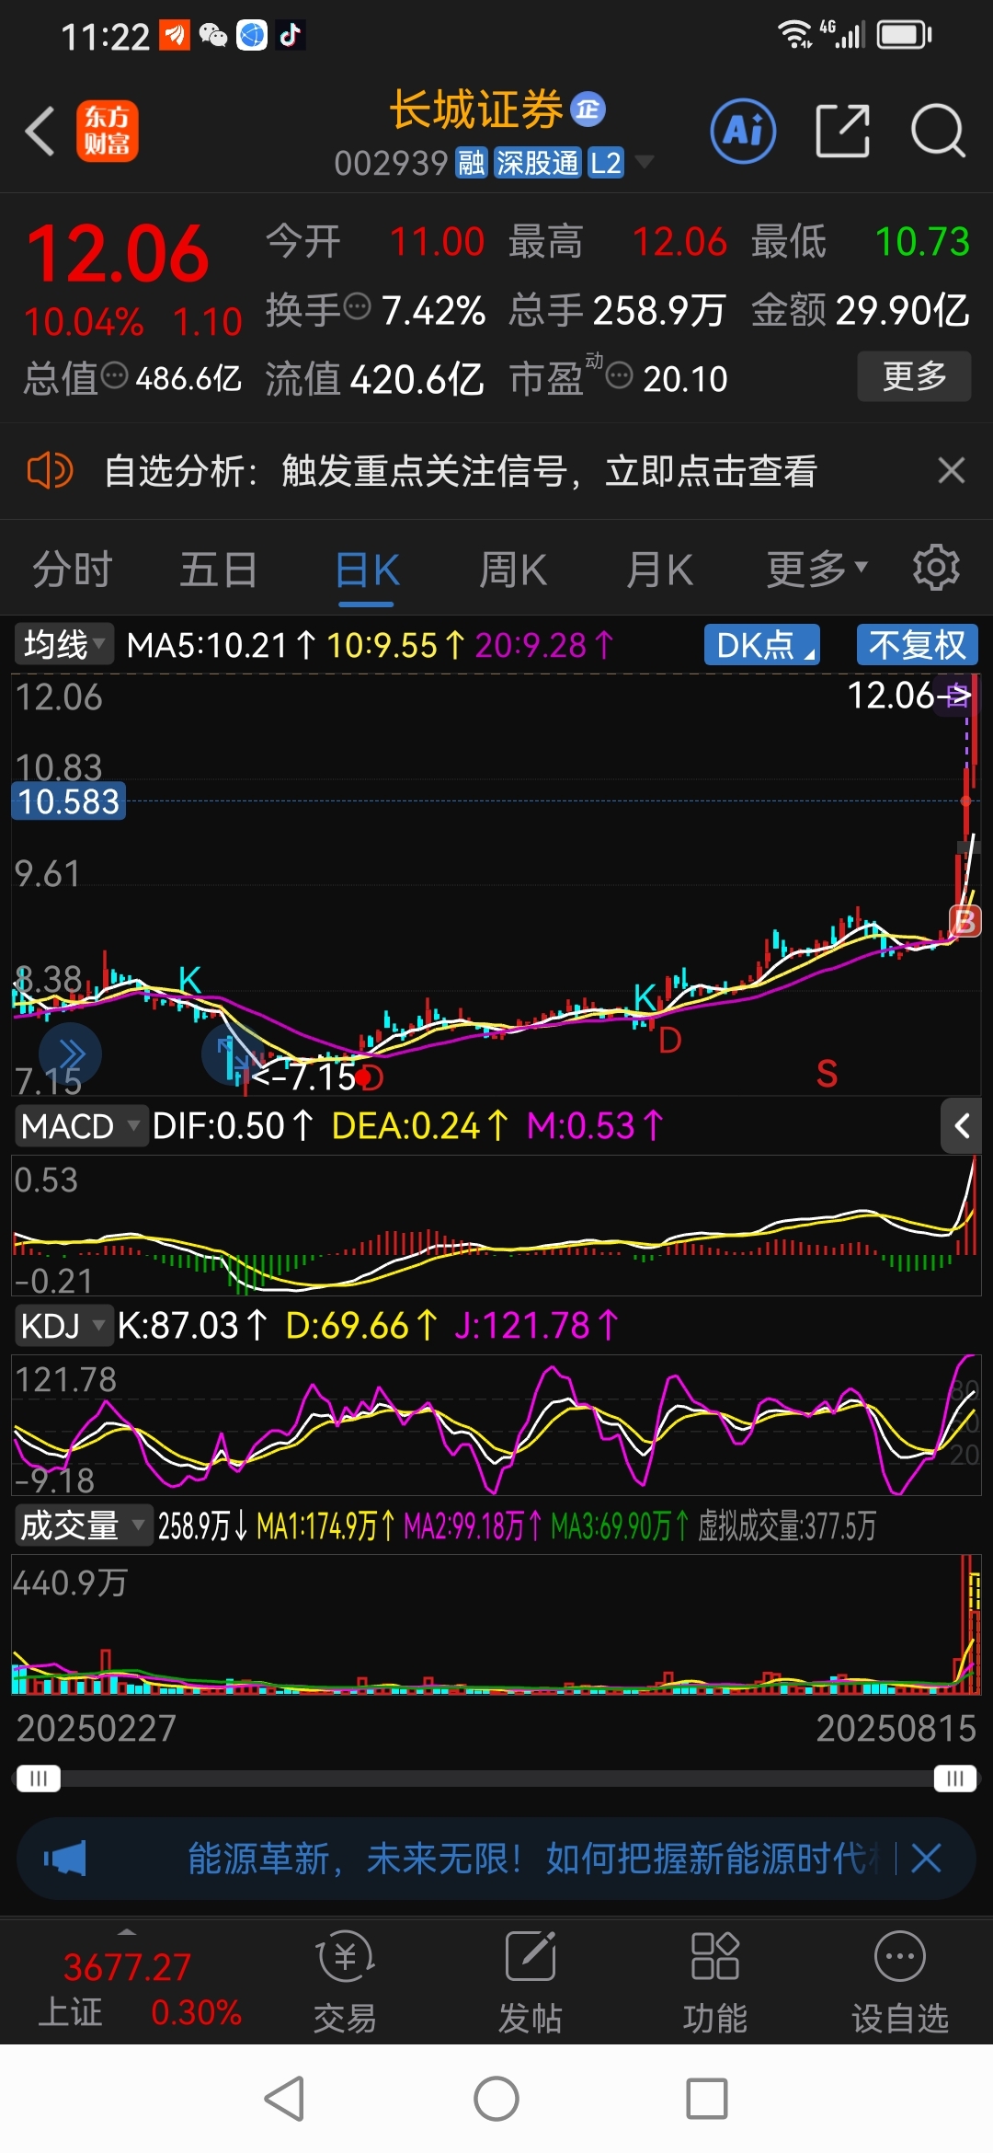Tap the 正 verified badge by stock name
The width and height of the screenshot is (993, 2153).
tap(588, 109)
